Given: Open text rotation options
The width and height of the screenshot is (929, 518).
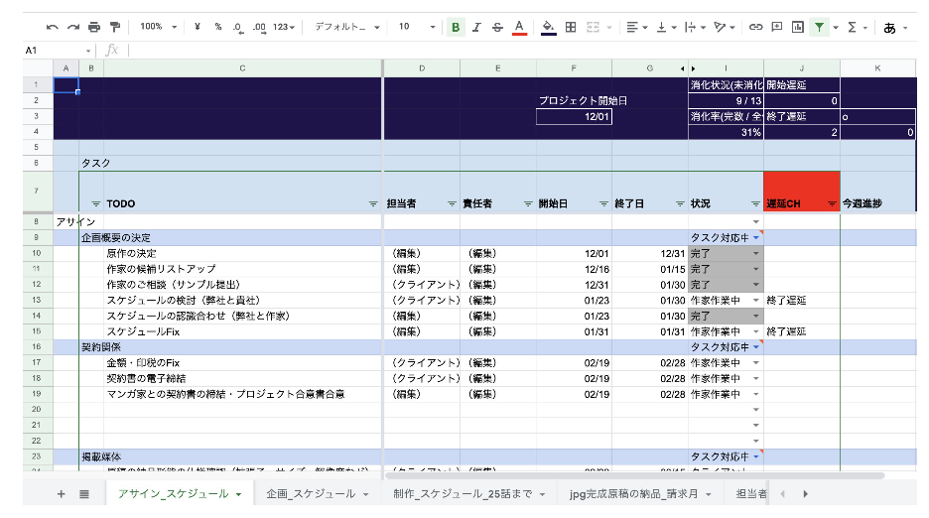Looking at the screenshot, I should point(724,27).
